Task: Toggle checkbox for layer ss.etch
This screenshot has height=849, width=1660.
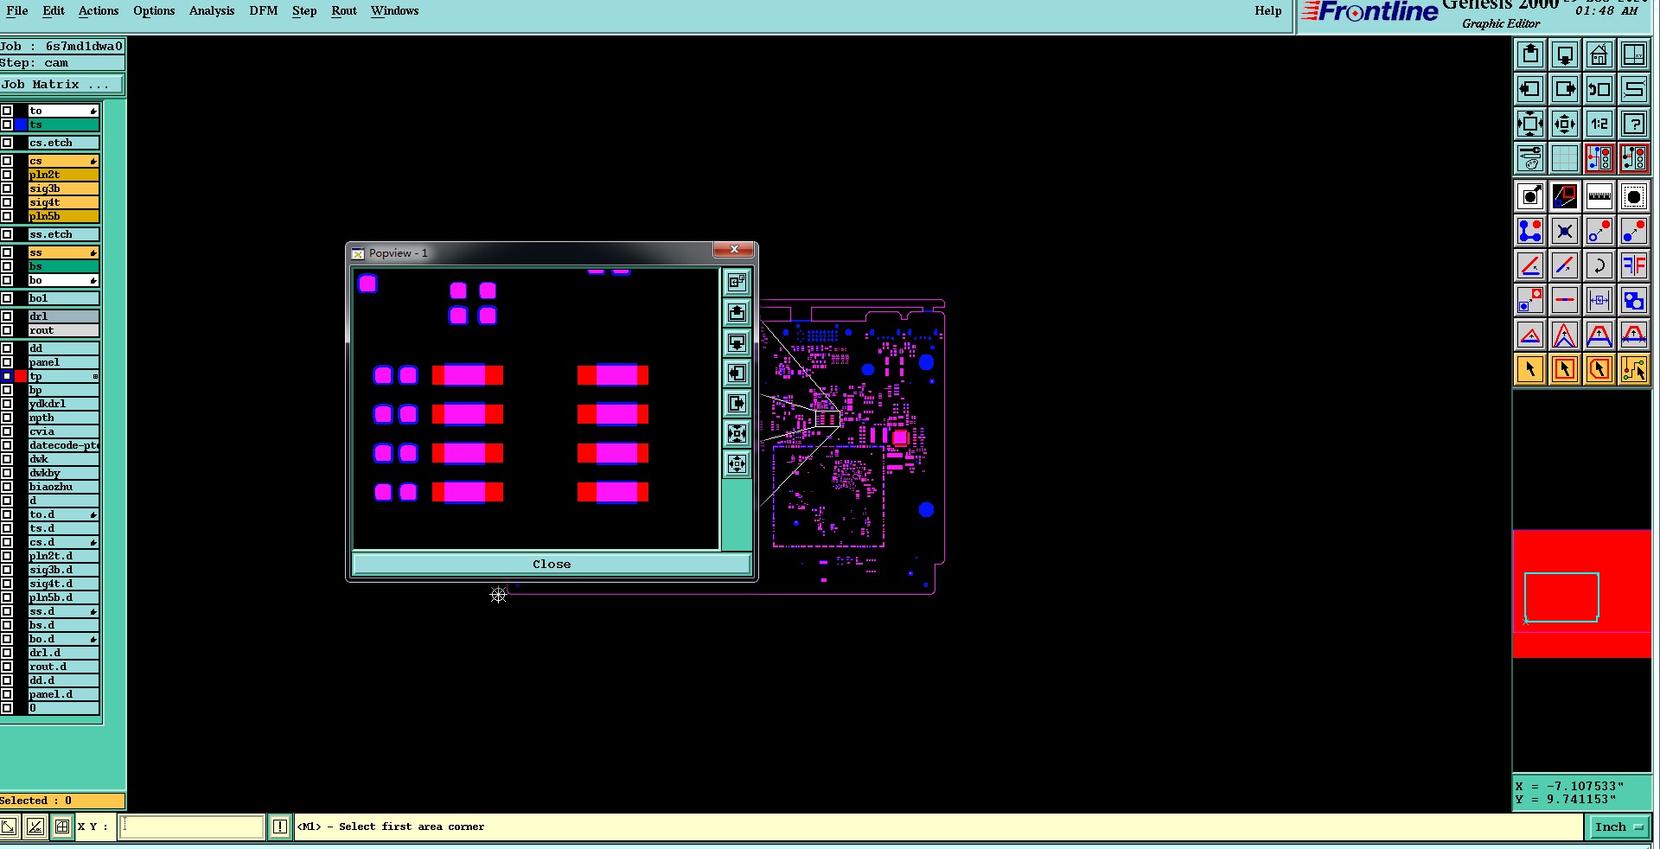Action: [7, 234]
